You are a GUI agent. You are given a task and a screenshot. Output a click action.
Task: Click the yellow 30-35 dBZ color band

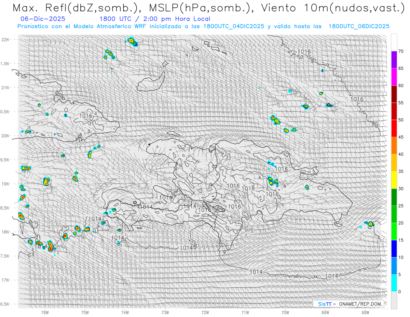394,180
